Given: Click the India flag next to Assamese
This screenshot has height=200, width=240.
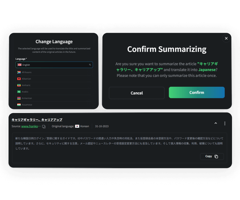Looking at the screenshot, I should [x=19, y=105].
